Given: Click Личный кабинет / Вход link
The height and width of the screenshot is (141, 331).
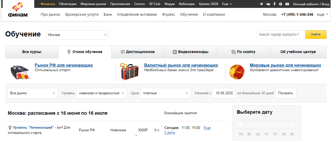Looking at the screenshot, I should (x=311, y=4).
